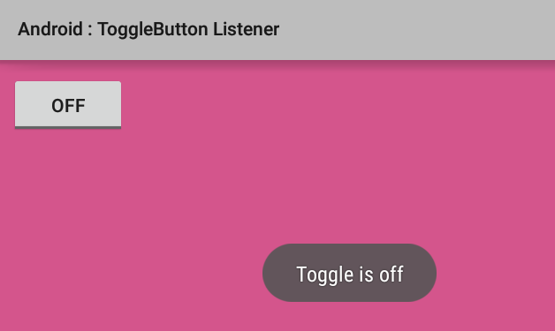The height and width of the screenshot is (331, 555).
Task: Click the word 'off' in the toast popup
Action: pyautogui.click(x=392, y=274)
